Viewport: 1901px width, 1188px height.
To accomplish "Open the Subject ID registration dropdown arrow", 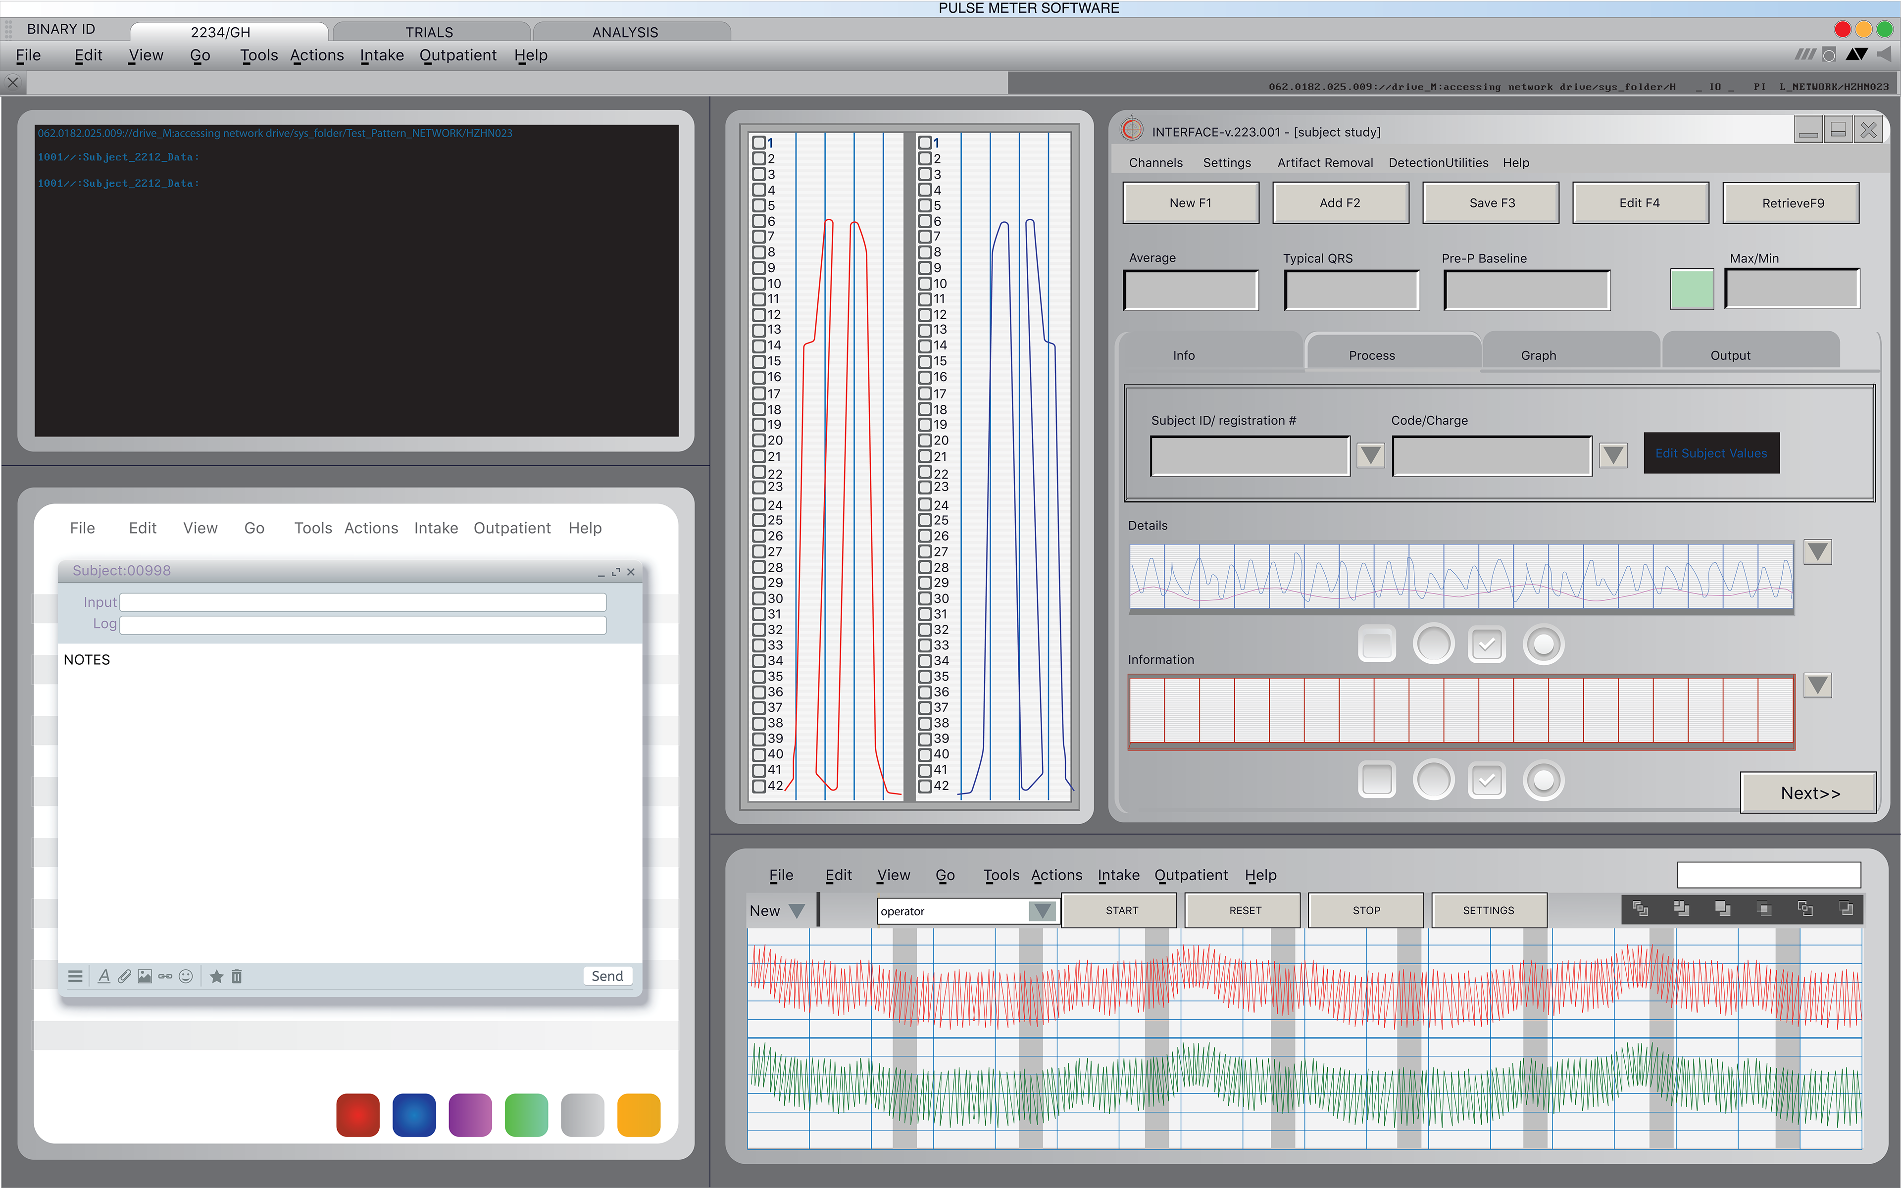I will [x=1371, y=455].
